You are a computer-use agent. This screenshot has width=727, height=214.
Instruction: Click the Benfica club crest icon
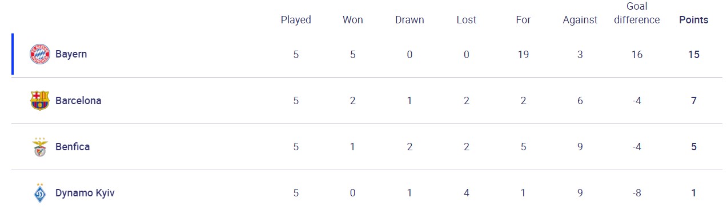40,147
